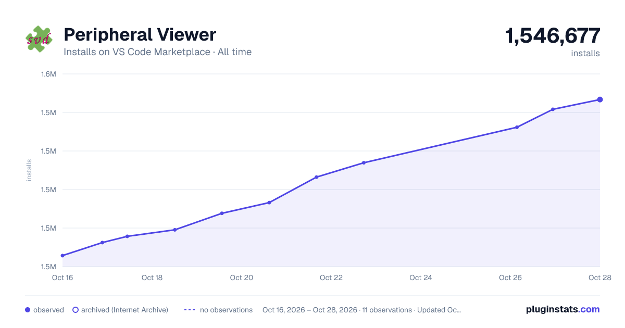Click the 'installs' label under the total count
This screenshot has width=625, height=328.
click(585, 53)
